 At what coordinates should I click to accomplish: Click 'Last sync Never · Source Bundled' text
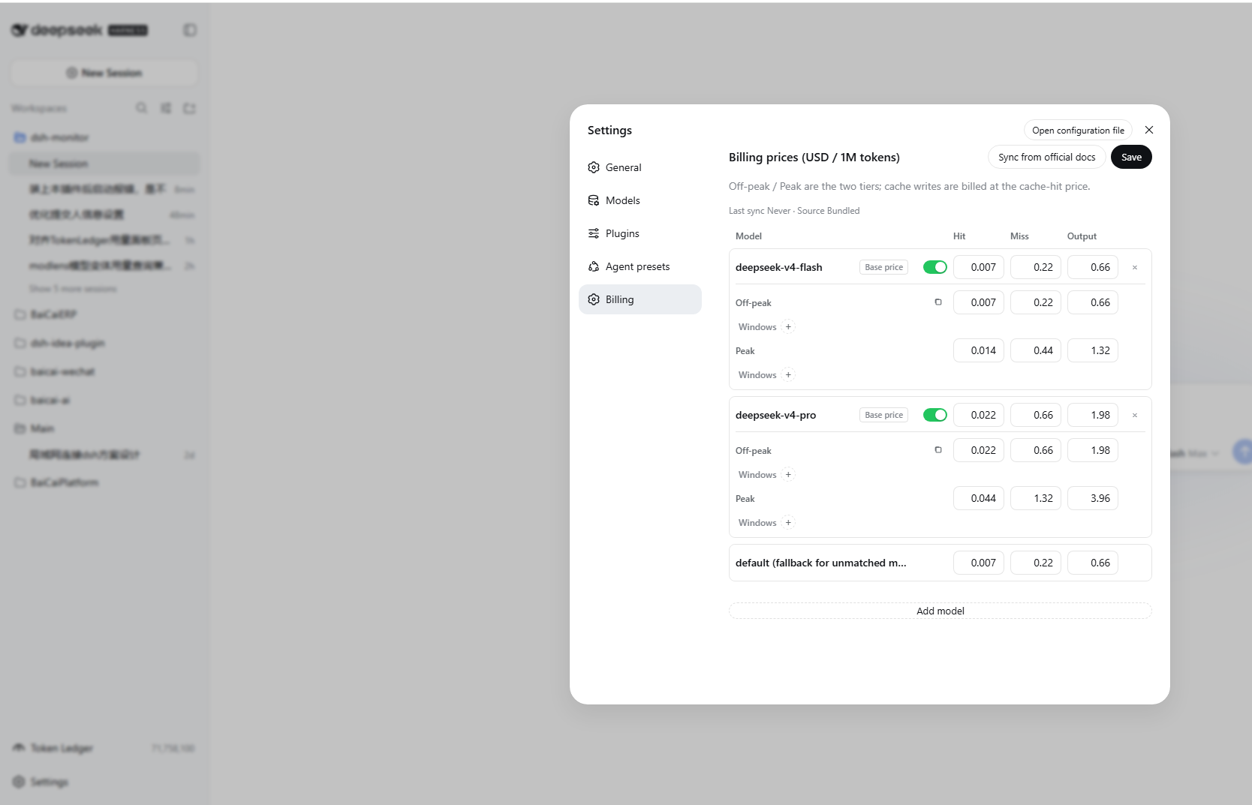tap(794, 211)
